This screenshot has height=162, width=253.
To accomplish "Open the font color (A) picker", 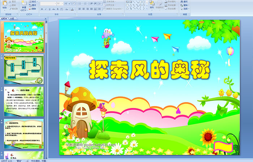I will [x=73, y=9].
